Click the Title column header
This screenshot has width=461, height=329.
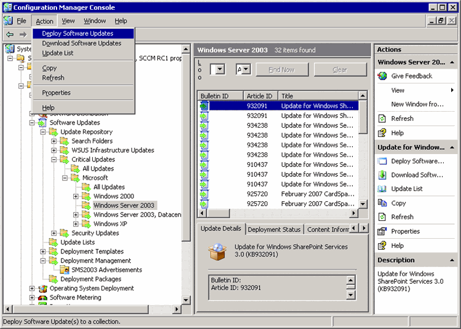click(318, 96)
